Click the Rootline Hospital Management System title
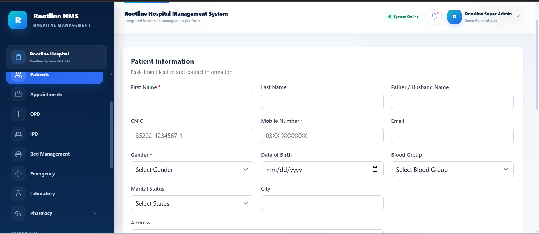 tap(176, 14)
